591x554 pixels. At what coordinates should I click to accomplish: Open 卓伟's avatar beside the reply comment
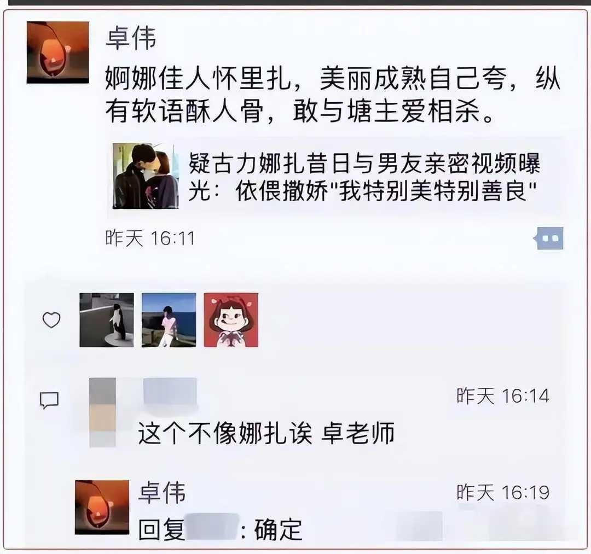102,507
